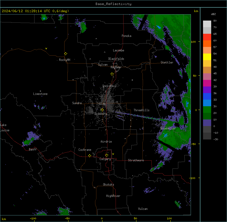Click the HighRiver town label

(113, 196)
